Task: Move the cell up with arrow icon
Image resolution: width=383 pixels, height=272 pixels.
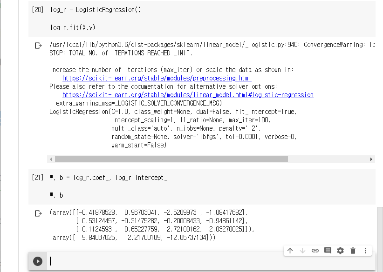Action: click(290, 251)
